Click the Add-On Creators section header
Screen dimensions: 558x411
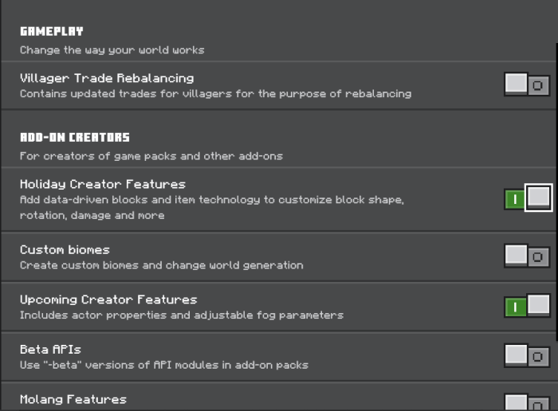tap(75, 137)
